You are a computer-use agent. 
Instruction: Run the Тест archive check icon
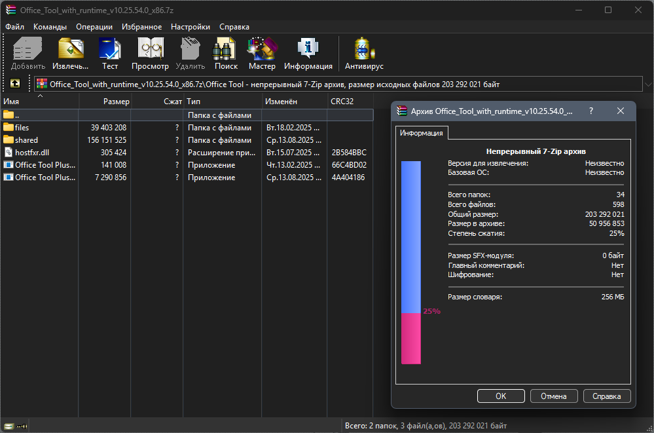110,48
